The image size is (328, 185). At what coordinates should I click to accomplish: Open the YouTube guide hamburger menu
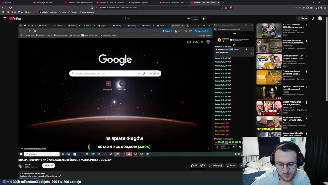[4, 18]
